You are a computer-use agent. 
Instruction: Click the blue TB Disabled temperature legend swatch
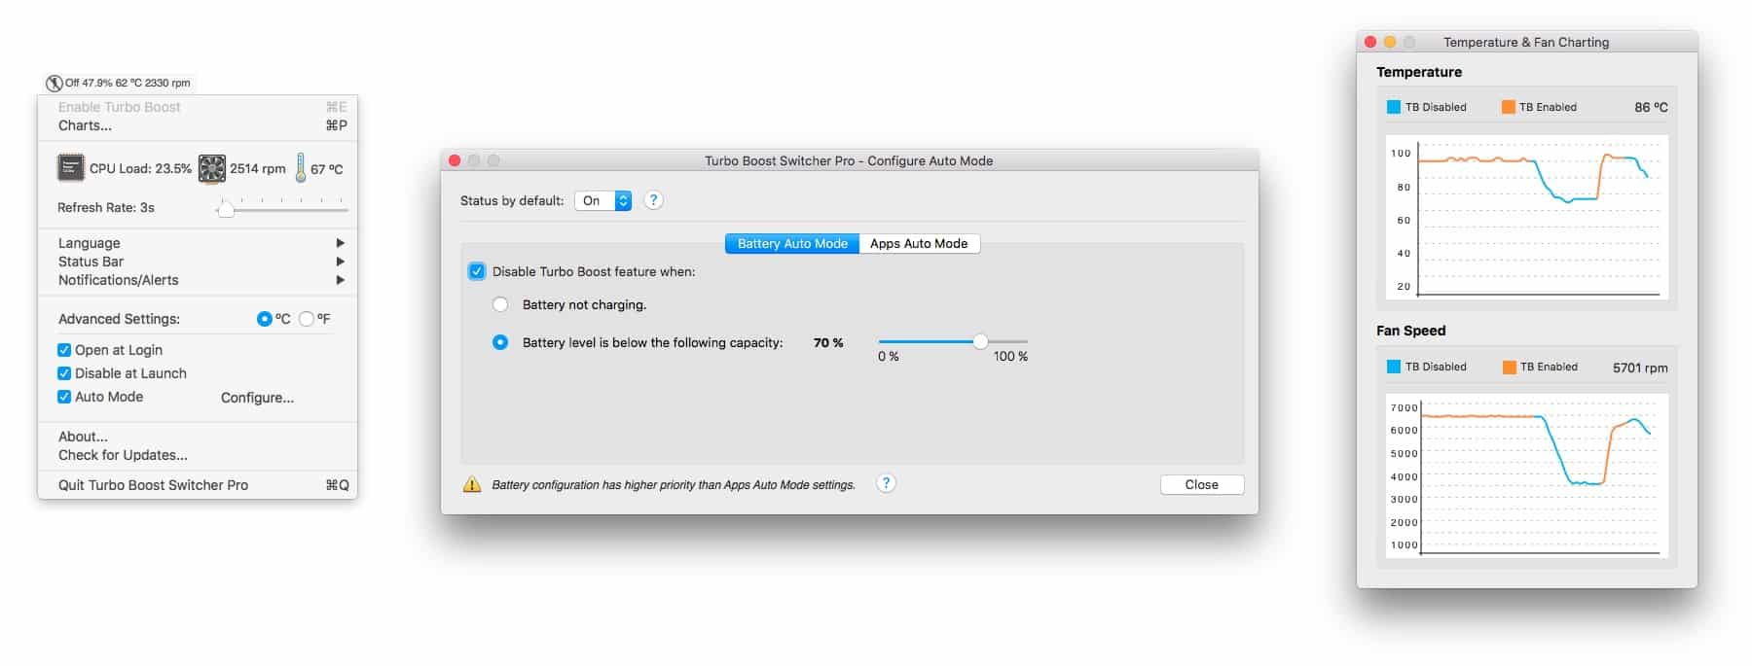pyautogui.click(x=1393, y=107)
